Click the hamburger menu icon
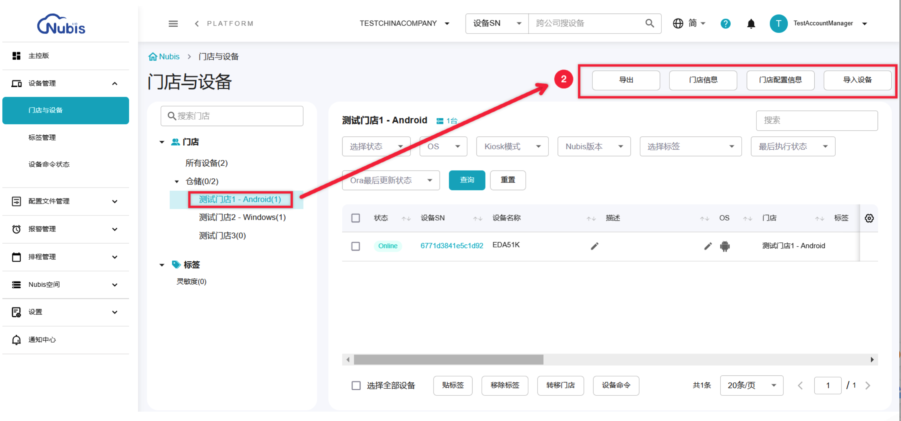 point(173,23)
